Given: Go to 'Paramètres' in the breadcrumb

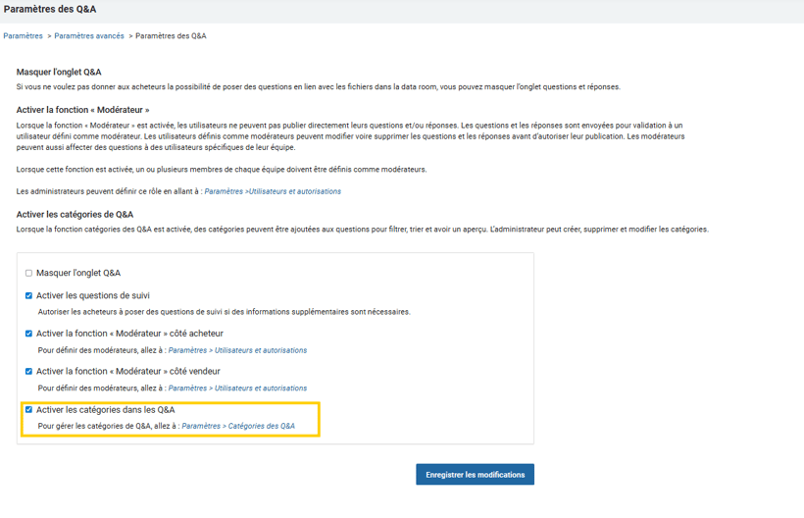Looking at the screenshot, I should click(23, 36).
